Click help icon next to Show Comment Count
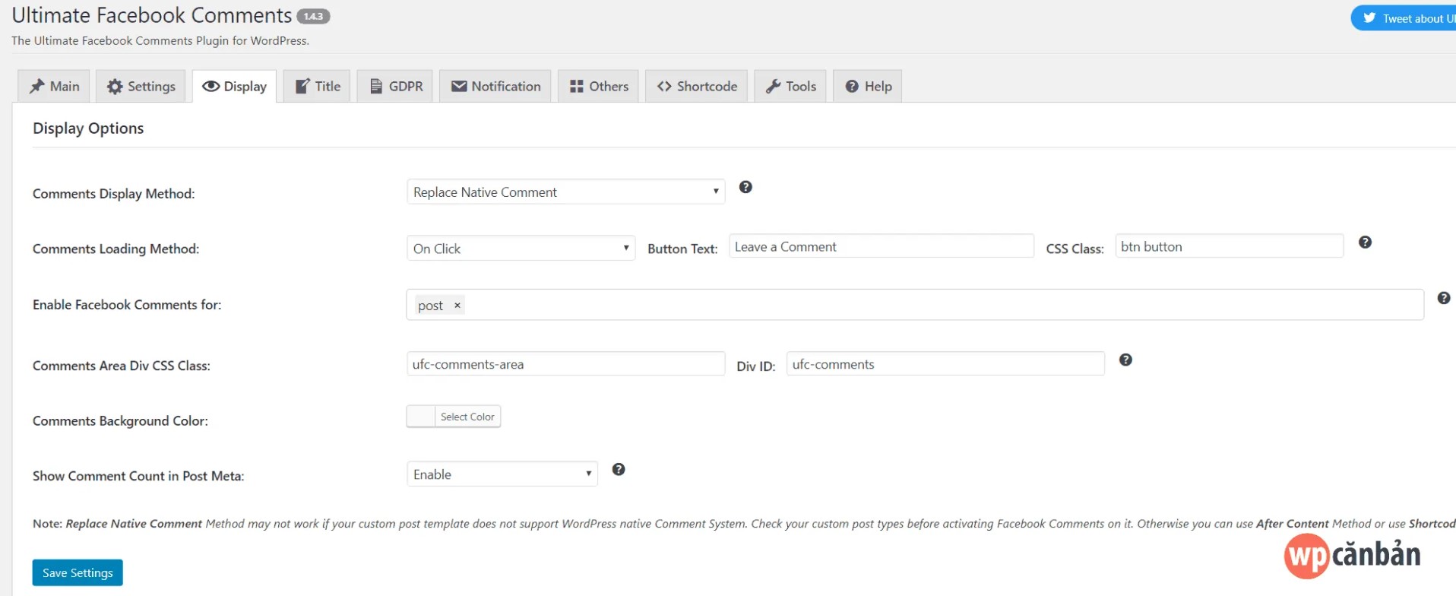The height and width of the screenshot is (596, 1456). tap(619, 470)
